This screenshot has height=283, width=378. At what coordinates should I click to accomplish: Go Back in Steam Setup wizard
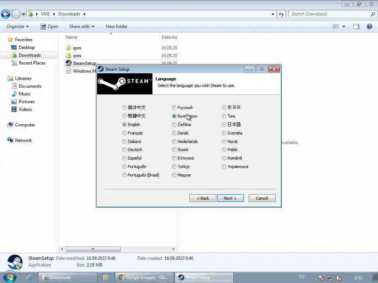[x=203, y=198]
